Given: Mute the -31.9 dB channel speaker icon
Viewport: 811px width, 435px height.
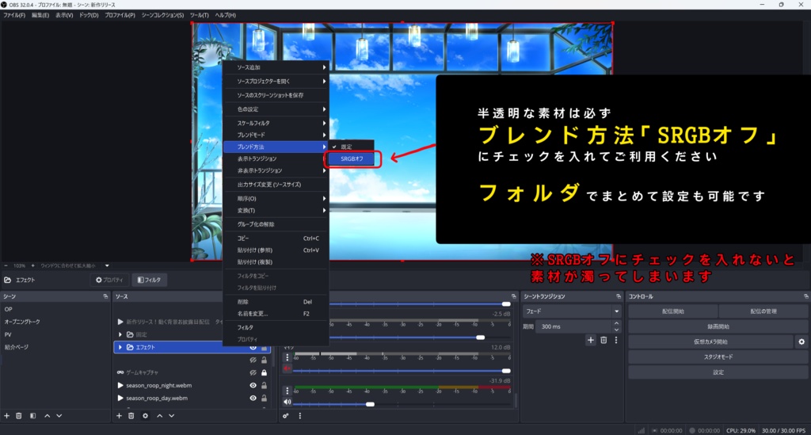Looking at the screenshot, I should click(x=287, y=402).
